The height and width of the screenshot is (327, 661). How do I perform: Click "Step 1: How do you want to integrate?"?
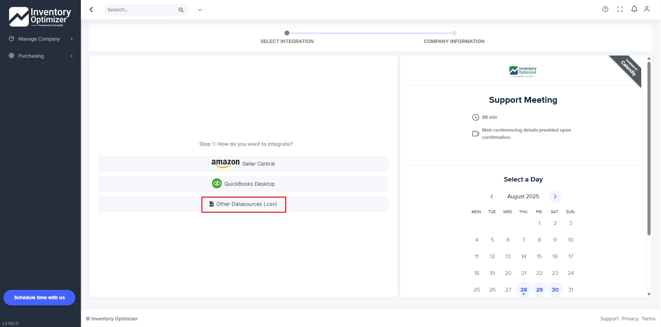pos(246,144)
